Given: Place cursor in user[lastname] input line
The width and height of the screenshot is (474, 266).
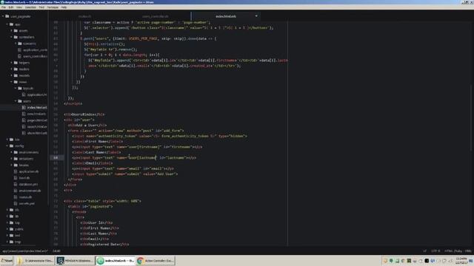Looking at the screenshot, I should coord(134,157).
